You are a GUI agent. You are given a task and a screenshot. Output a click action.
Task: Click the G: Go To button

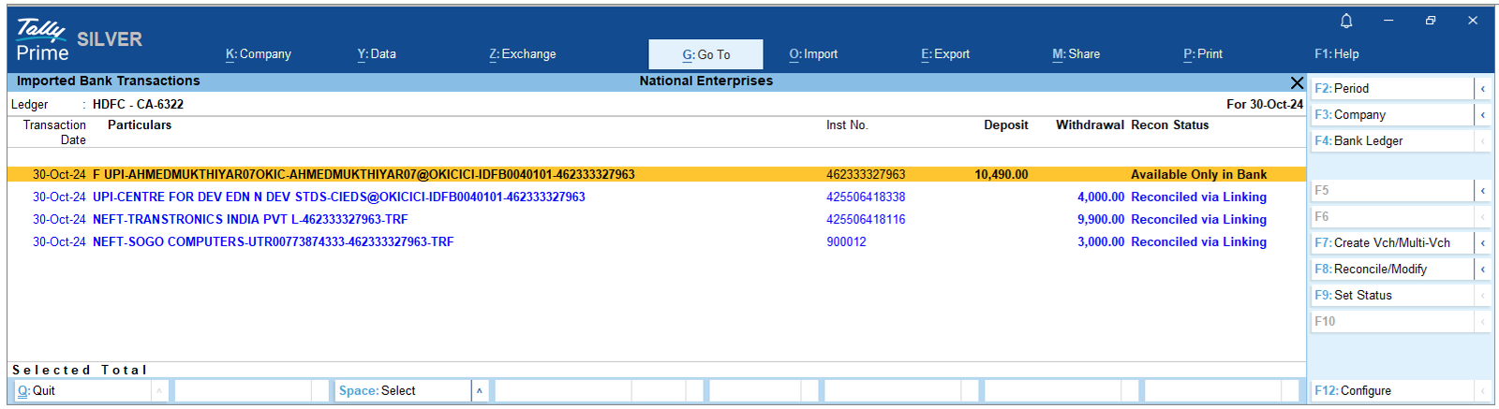[705, 54]
